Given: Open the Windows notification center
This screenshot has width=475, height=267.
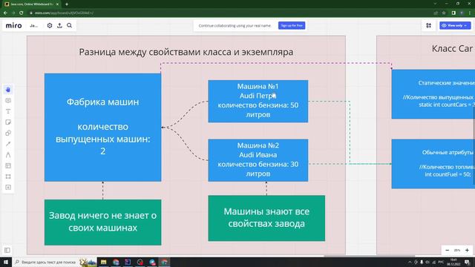Looking at the screenshot, I should (x=468, y=262).
